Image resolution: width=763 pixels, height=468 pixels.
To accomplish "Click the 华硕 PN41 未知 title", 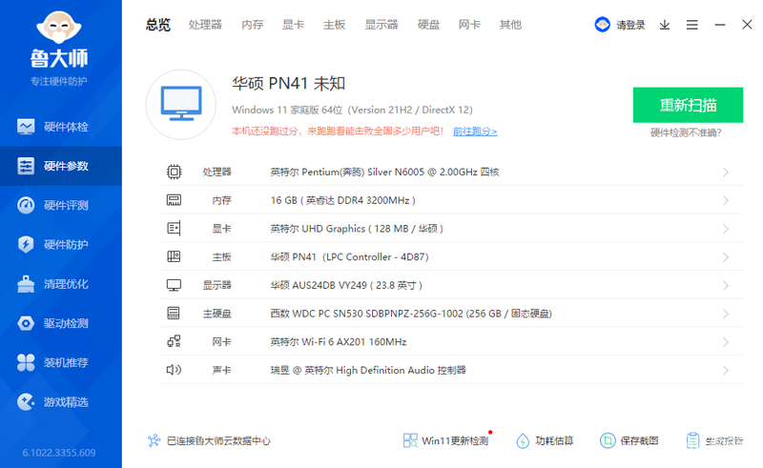I will (289, 83).
